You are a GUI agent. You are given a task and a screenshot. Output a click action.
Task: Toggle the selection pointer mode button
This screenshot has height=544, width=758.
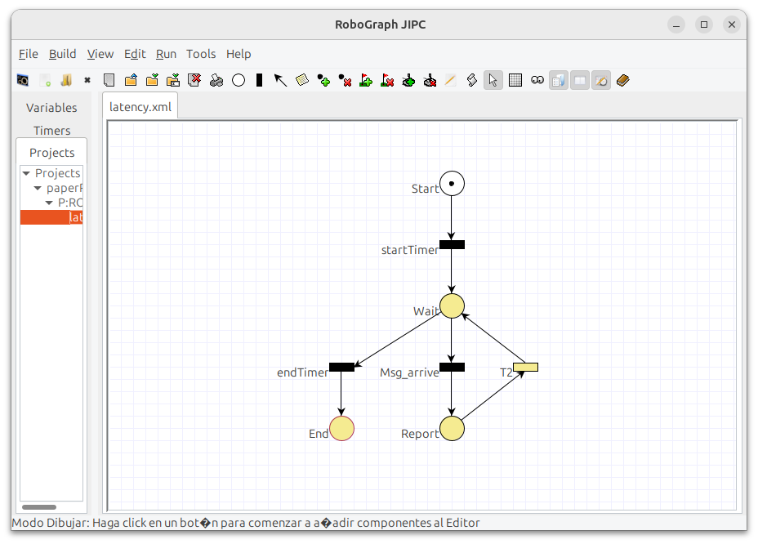pyautogui.click(x=493, y=80)
